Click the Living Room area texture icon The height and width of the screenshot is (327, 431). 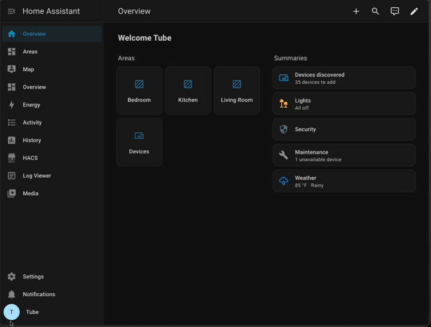[x=236, y=84]
